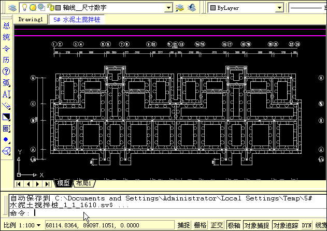Toggle viewport freeze icon in layer box
This screenshot has height=231, width=327.
(x=41, y=7)
